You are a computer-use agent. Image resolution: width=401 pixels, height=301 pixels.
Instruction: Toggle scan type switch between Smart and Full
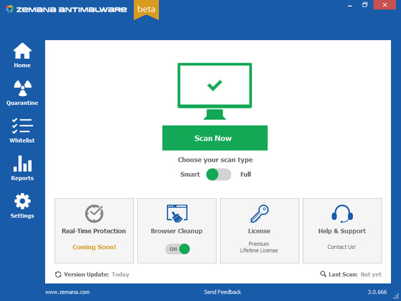[x=219, y=174]
